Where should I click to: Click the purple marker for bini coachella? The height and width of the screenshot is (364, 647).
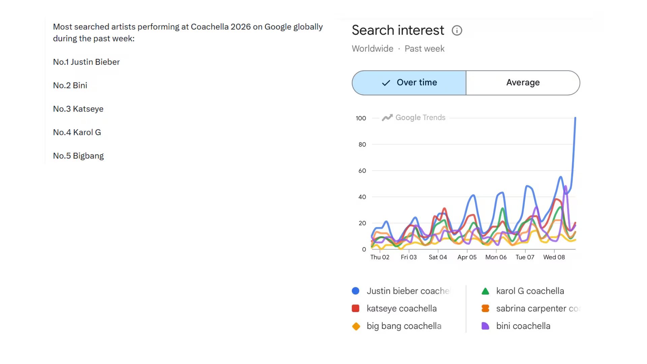pos(485,326)
